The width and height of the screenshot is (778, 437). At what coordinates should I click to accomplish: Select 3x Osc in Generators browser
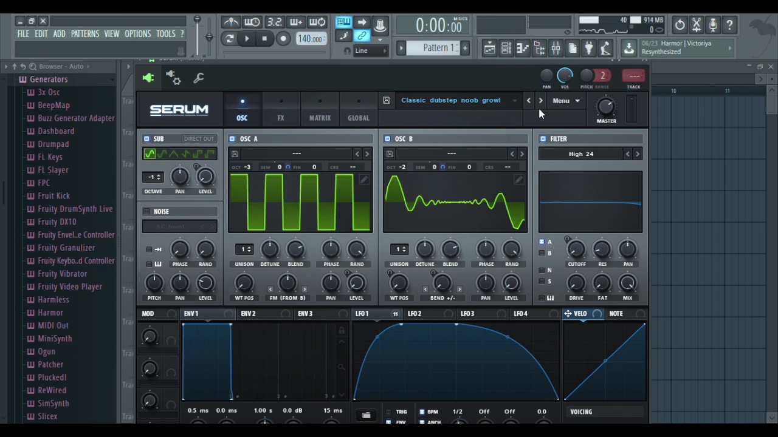(49, 92)
